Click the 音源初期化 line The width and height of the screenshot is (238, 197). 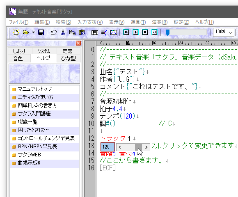(118, 101)
